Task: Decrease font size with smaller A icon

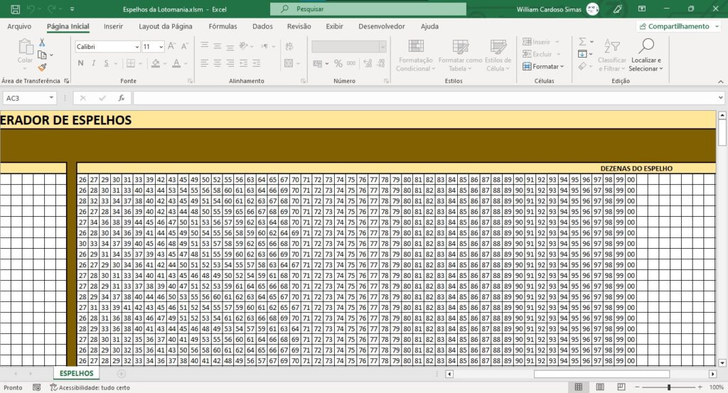Action: [x=184, y=46]
